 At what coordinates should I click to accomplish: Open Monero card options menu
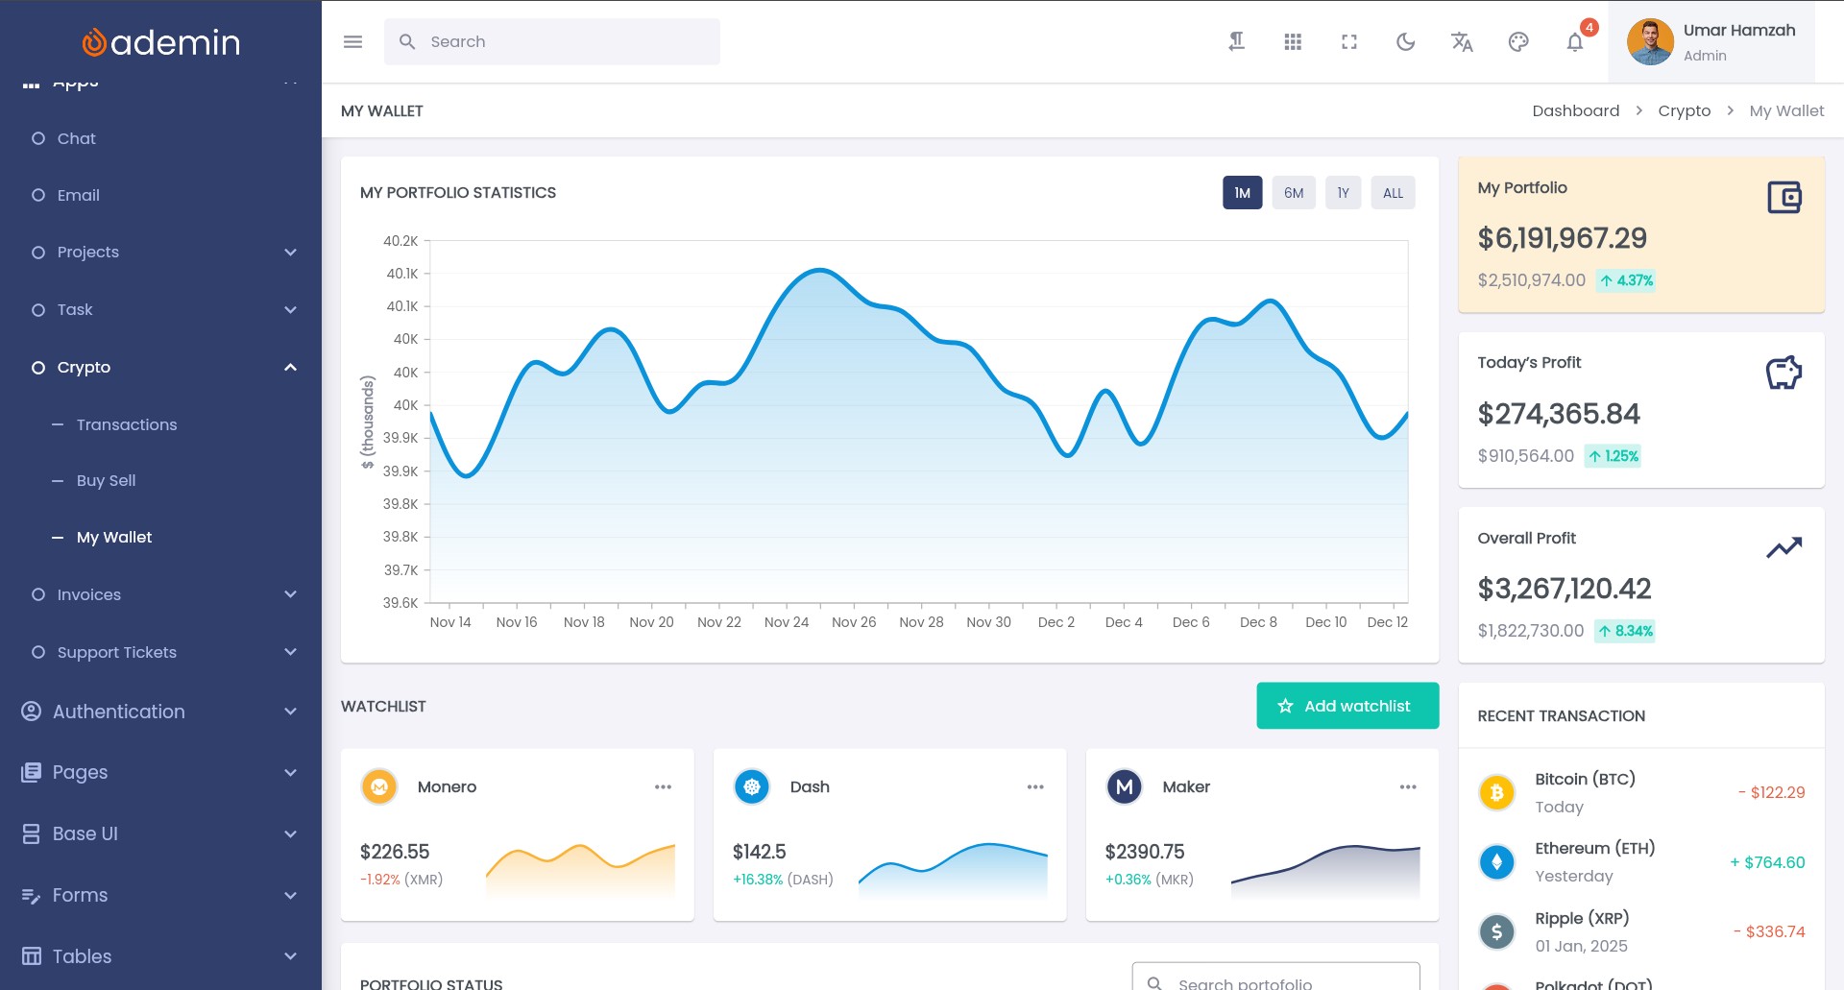(663, 786)
